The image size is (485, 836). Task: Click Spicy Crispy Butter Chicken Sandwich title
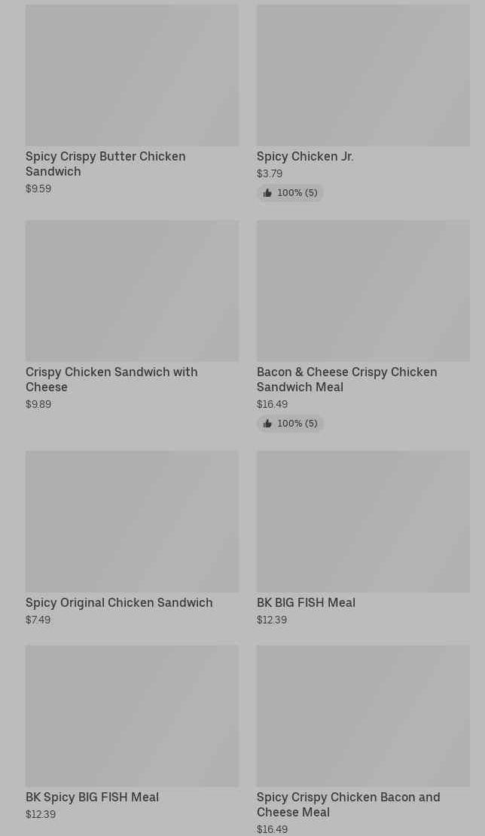pyautogui.click(x=105, y=164)
